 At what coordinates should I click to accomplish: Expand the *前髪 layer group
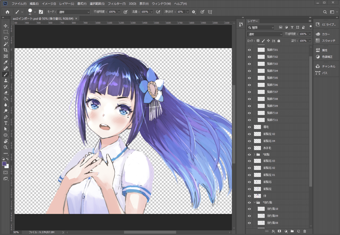[x=254, y=154]
